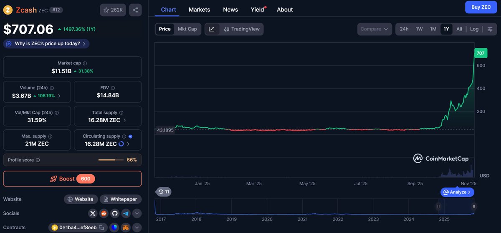
Task: Click the Buy ZEC button
Action: coord(481,7)
